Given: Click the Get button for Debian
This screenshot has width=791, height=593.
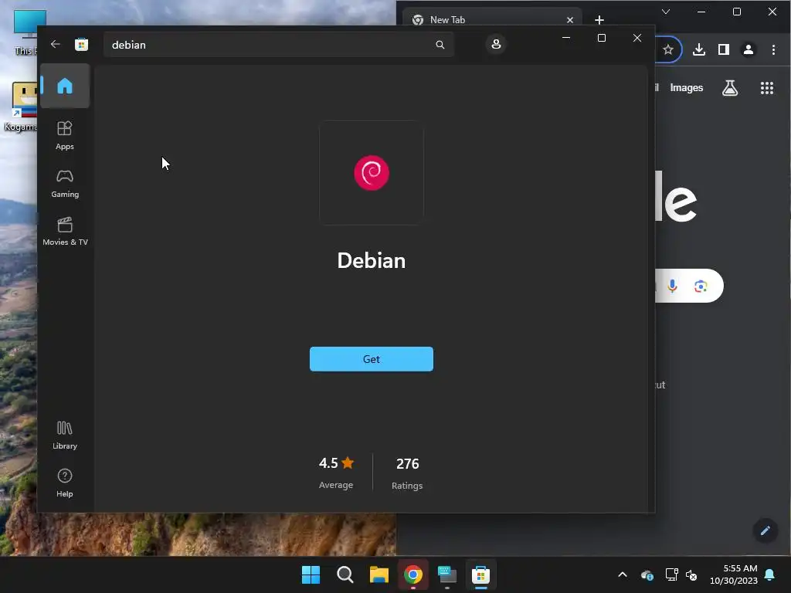Looking at the screenshot, I should coord(372,359).
